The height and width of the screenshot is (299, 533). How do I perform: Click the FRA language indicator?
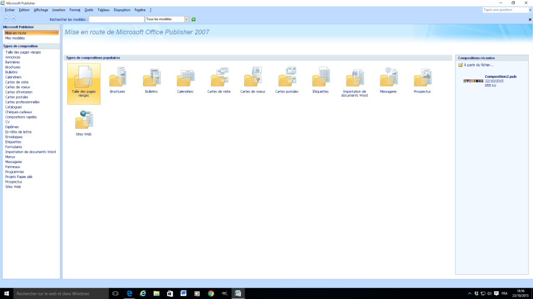[x=504, y=294]
